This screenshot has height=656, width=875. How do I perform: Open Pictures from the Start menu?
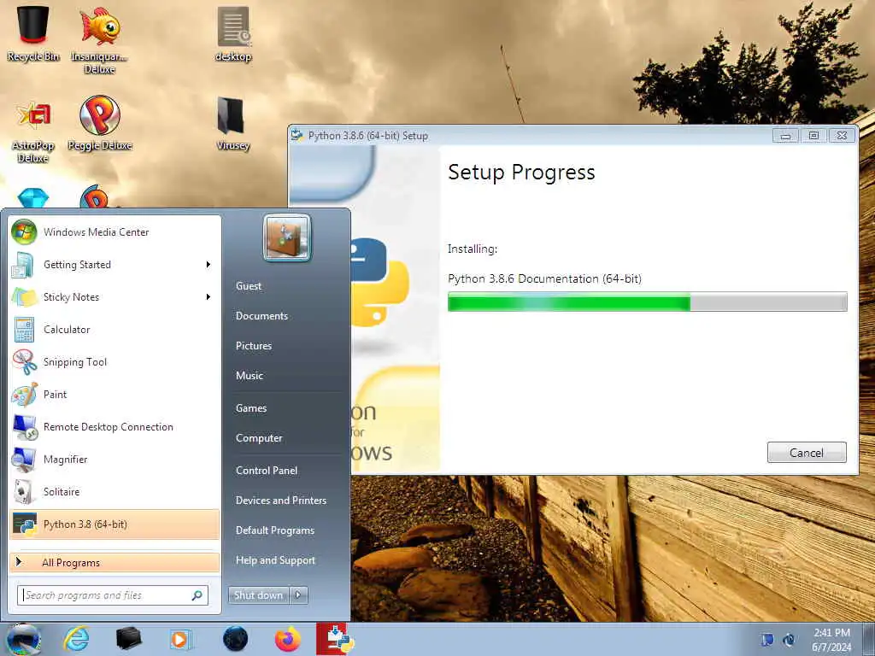[254, 346]
